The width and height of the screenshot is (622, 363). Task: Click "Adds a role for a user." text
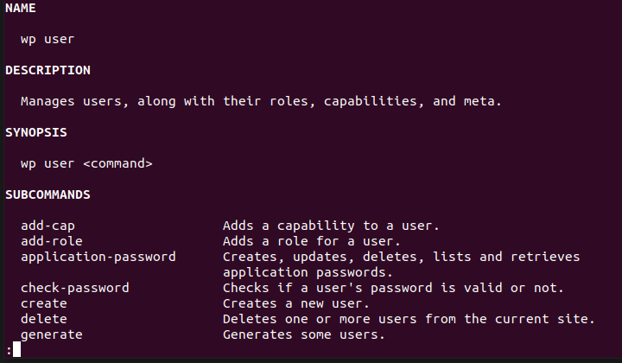tap(311, 241)
